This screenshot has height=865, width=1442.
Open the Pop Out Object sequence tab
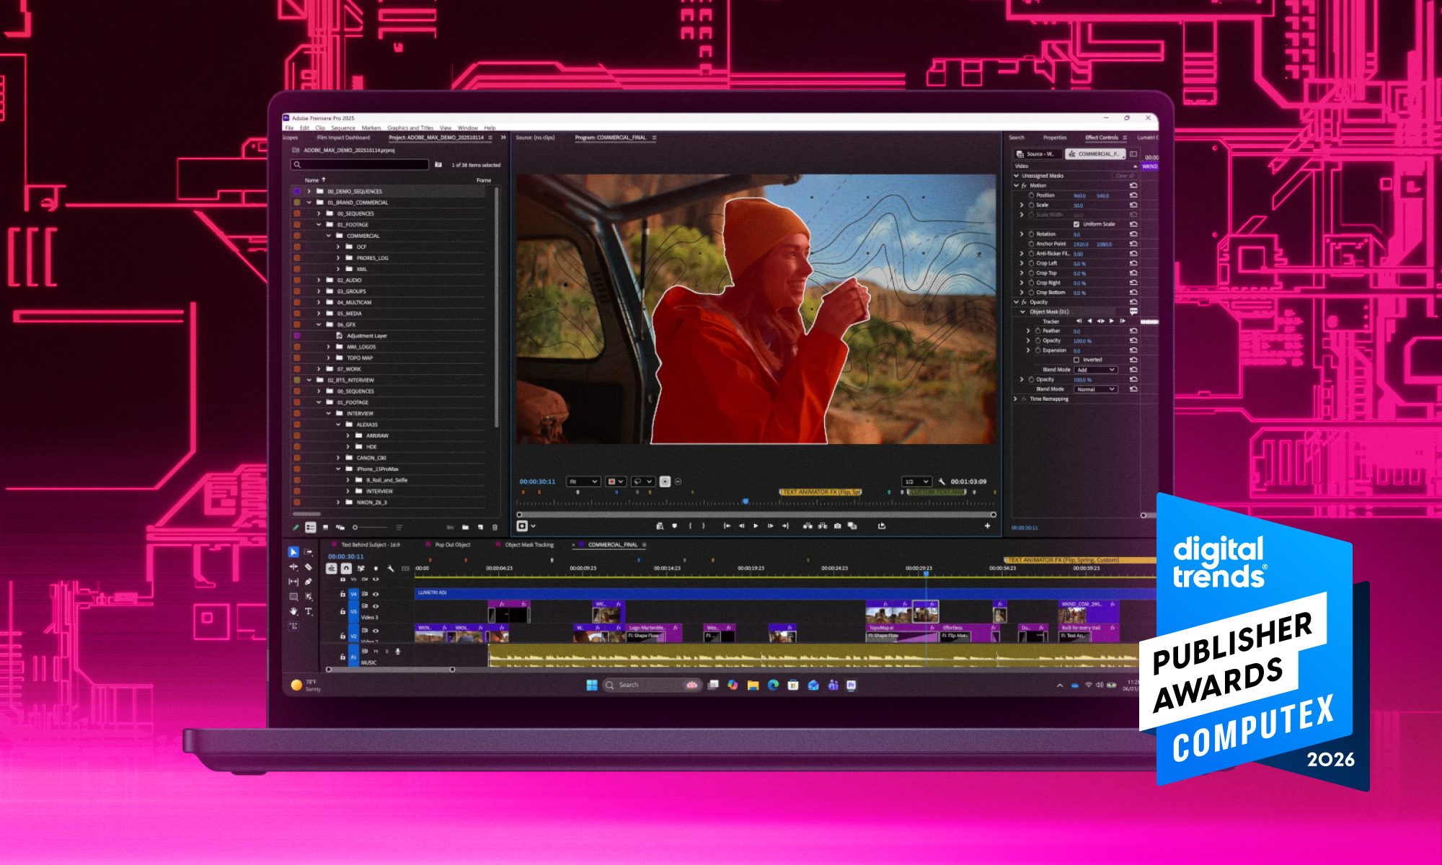[x=453, y=545]
